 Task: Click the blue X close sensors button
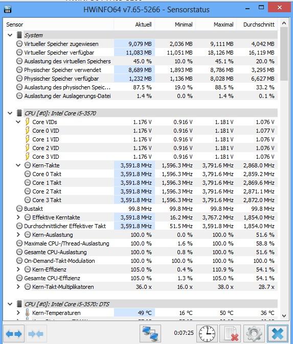coord(278,333)
